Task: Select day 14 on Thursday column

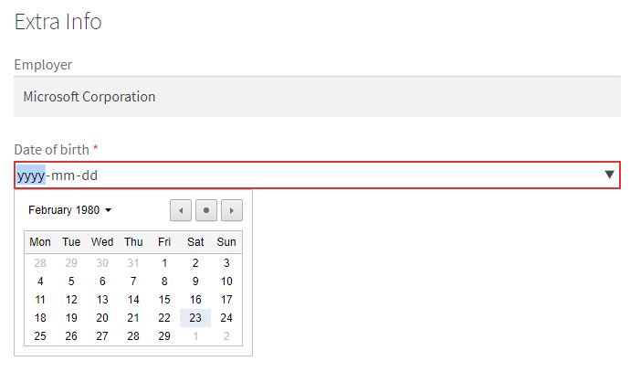Action: (133, 300)
